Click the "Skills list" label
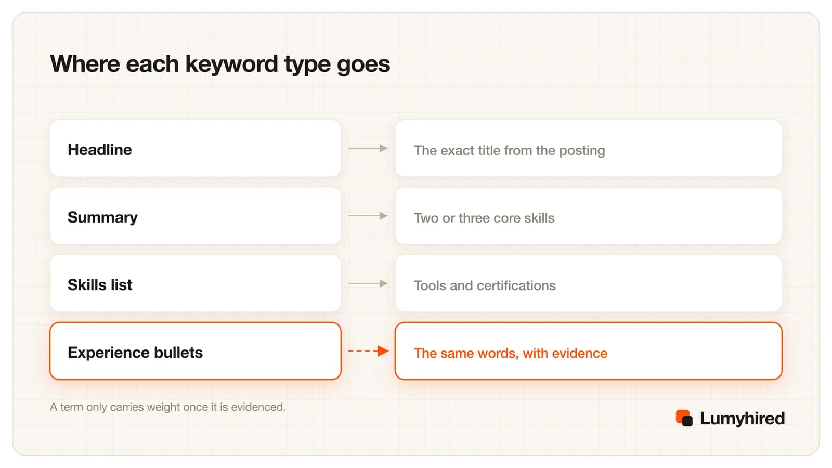The width and height of the screenshot is (832, 468). (x=100, y=285)
